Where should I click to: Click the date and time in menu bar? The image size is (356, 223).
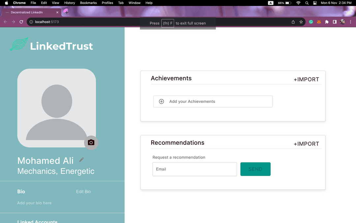pyautogui.click(x=336, y=3)
